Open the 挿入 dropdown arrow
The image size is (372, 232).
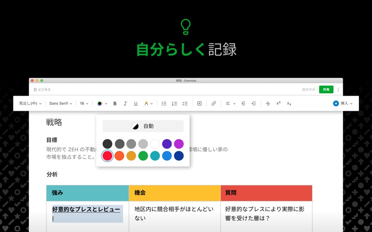351,103
